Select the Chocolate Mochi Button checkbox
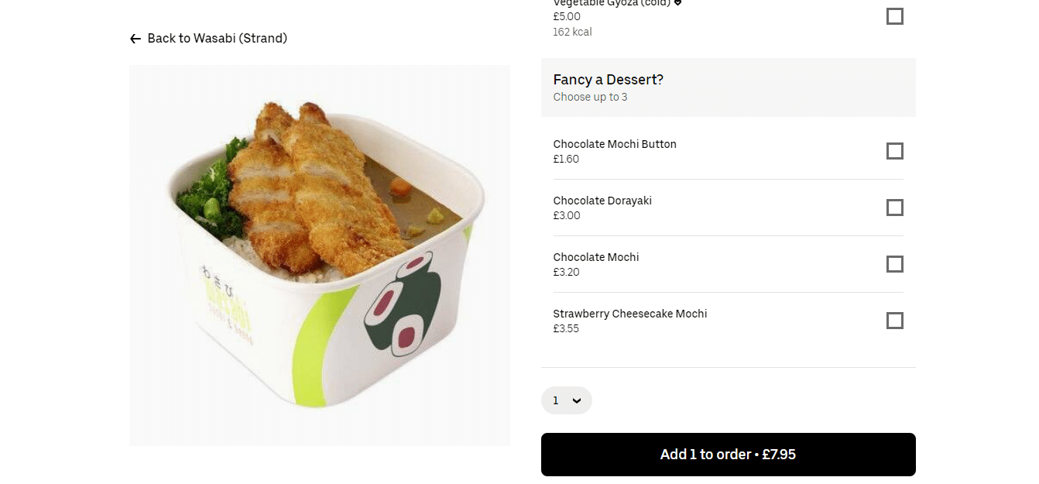The height and width of the screenshot is (484, 1039). (x=894, y=151)
